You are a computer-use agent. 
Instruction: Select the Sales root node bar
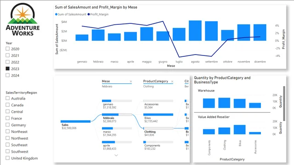(x=75, y=121)
